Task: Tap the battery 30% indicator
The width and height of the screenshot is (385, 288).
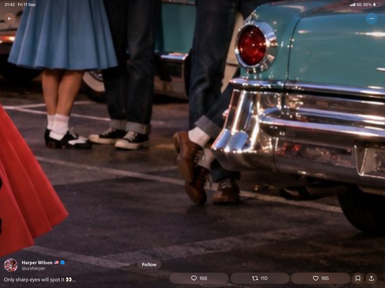Action: pos(372,4)
